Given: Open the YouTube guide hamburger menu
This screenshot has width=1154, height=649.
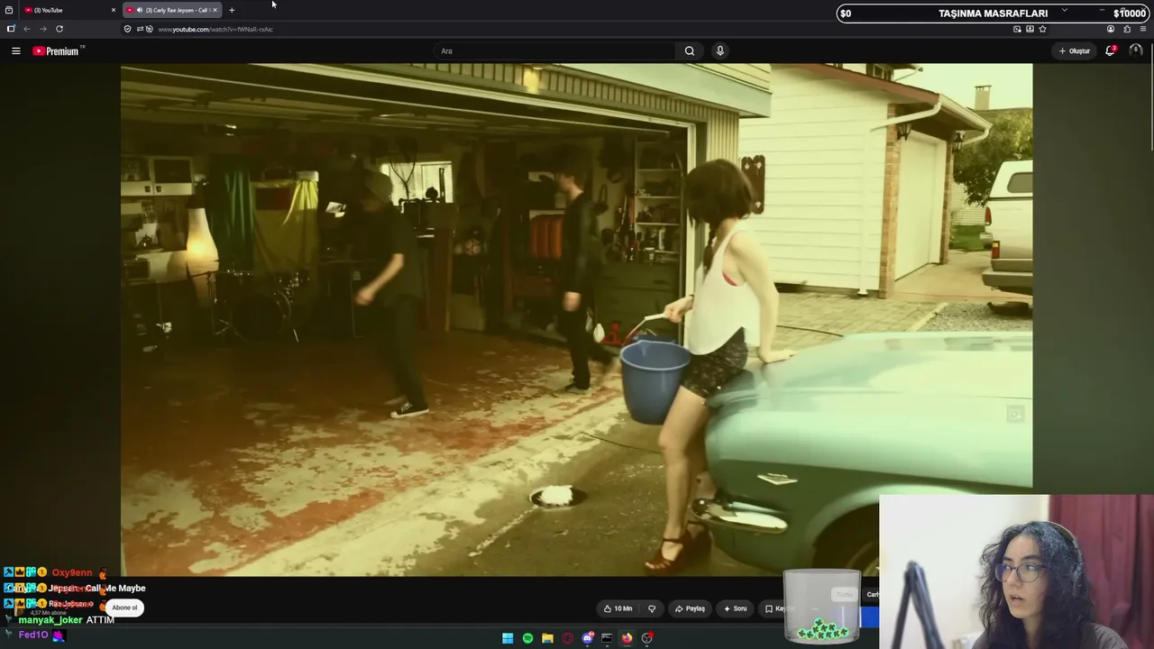Looking at the screenshot, I should coord(16,51).
